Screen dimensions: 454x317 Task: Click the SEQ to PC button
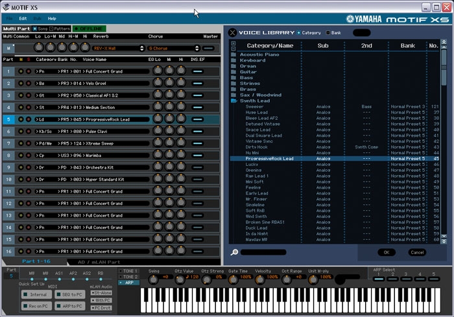(x=70, y=294)
